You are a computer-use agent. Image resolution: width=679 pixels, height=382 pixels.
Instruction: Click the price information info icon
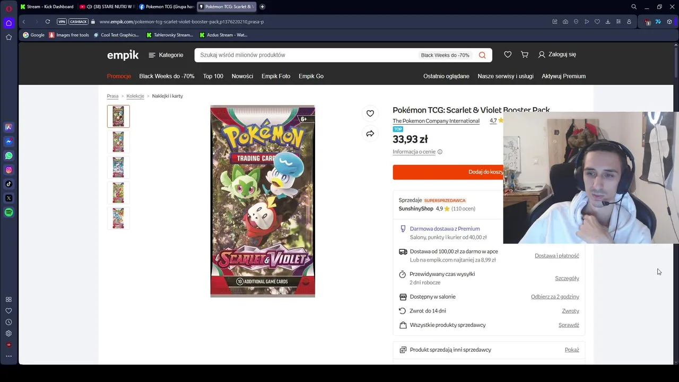point(440,152)
